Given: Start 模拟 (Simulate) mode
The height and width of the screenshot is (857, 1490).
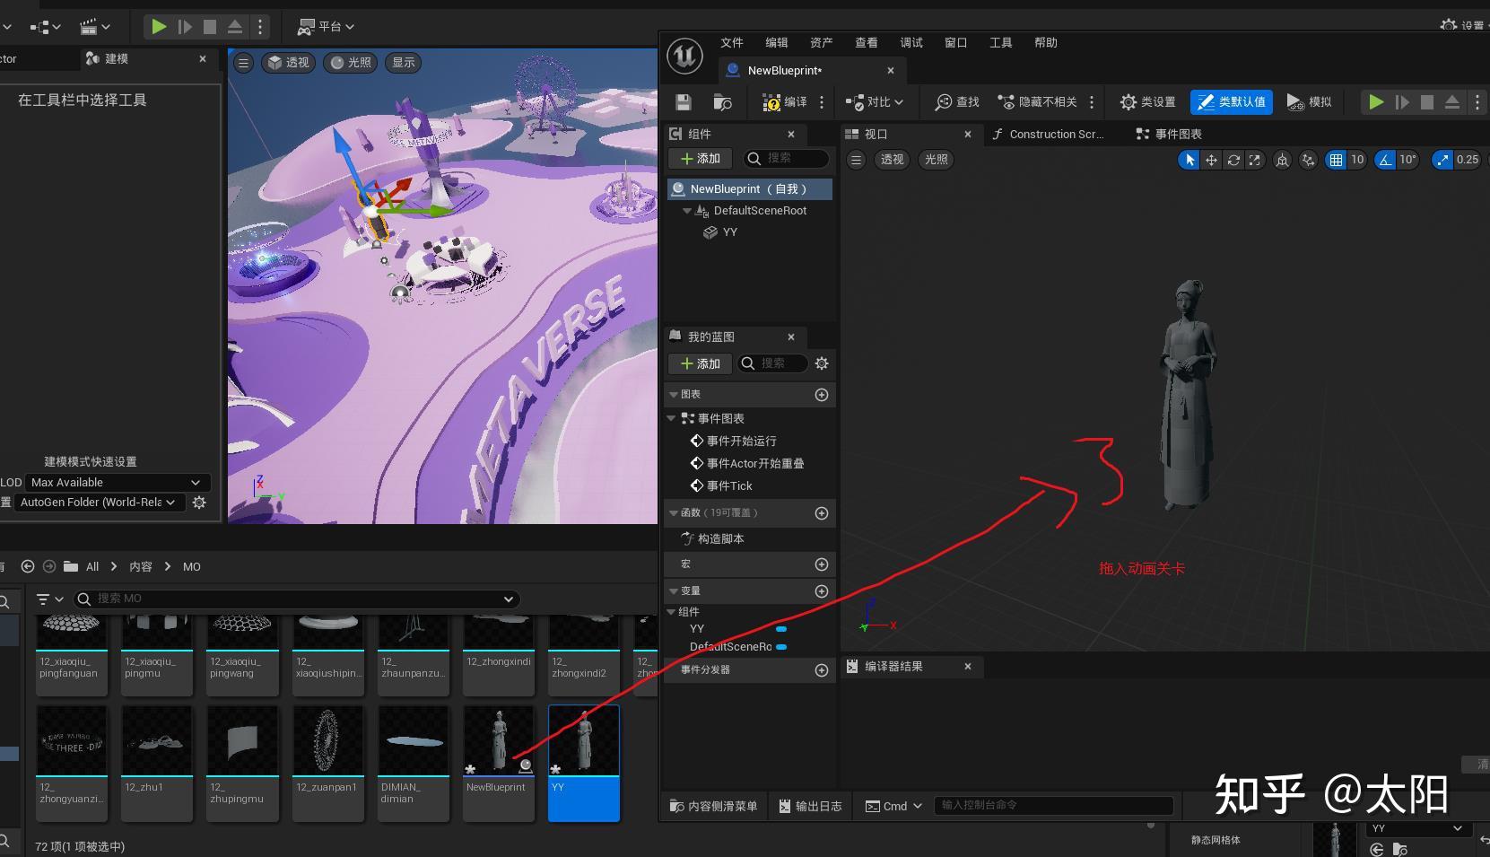Looking at the screenshot, I should (x=1309, y=101).
